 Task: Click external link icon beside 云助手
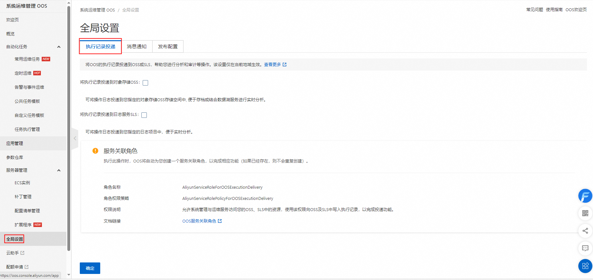pos(22,253)
